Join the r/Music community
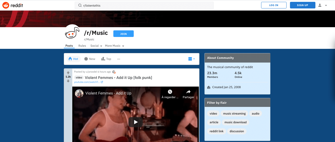The width and height of the screenshot is (335, 142). pos(123,34)
